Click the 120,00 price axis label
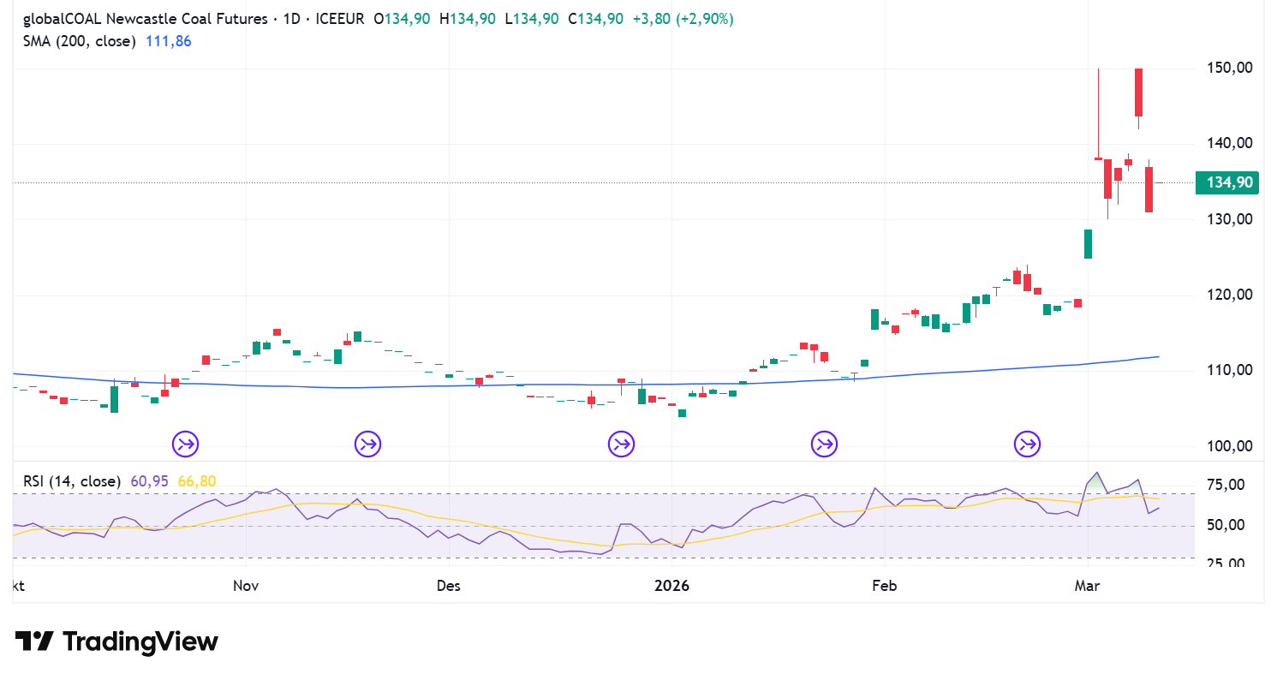1277x680 pixels. point(1231,295)
